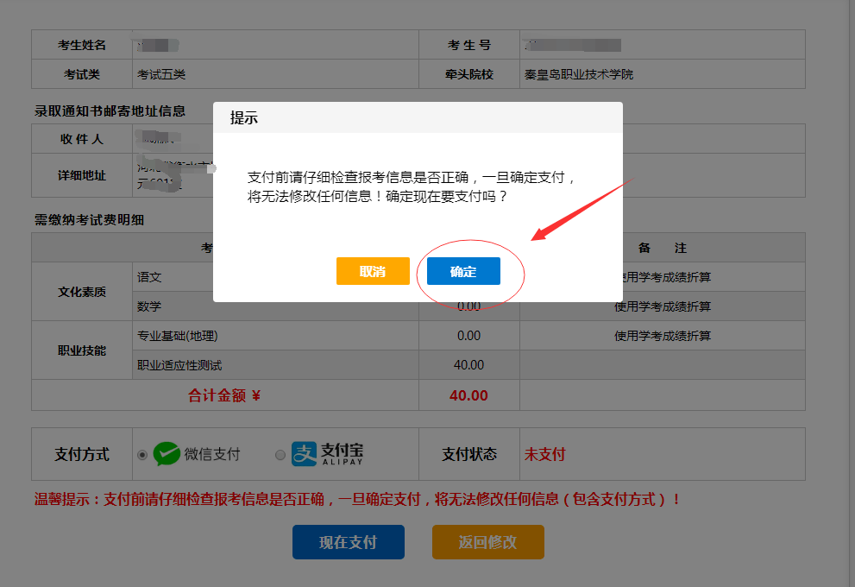Click the WeChat Pay green icon
Image resolution: width=855 pixels, height=587 pixels.
click(x=169, y=453)
